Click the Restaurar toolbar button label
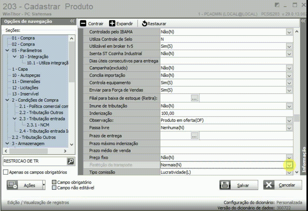 click(157, 24)
